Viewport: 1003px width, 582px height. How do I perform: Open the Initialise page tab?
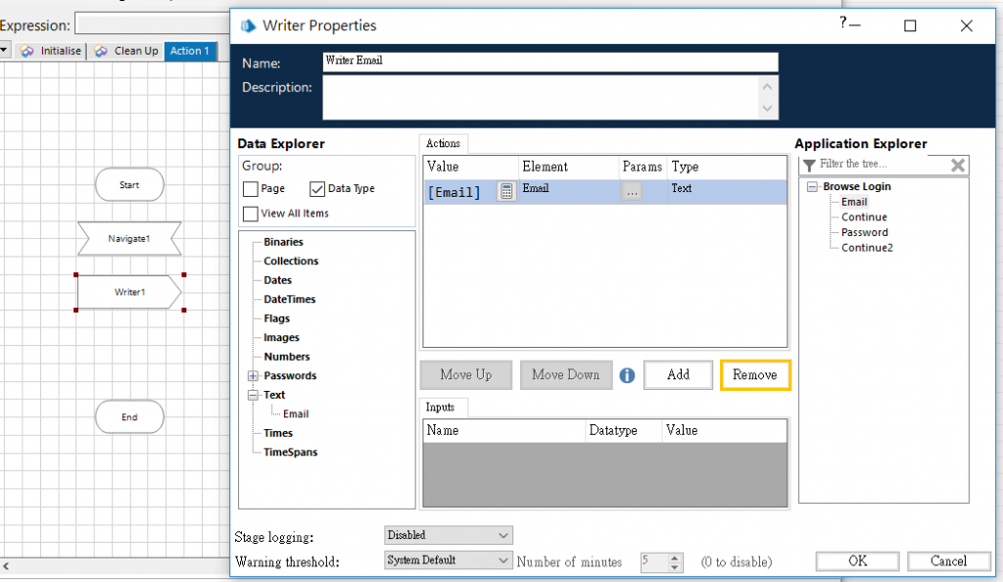tap(52, 51)
